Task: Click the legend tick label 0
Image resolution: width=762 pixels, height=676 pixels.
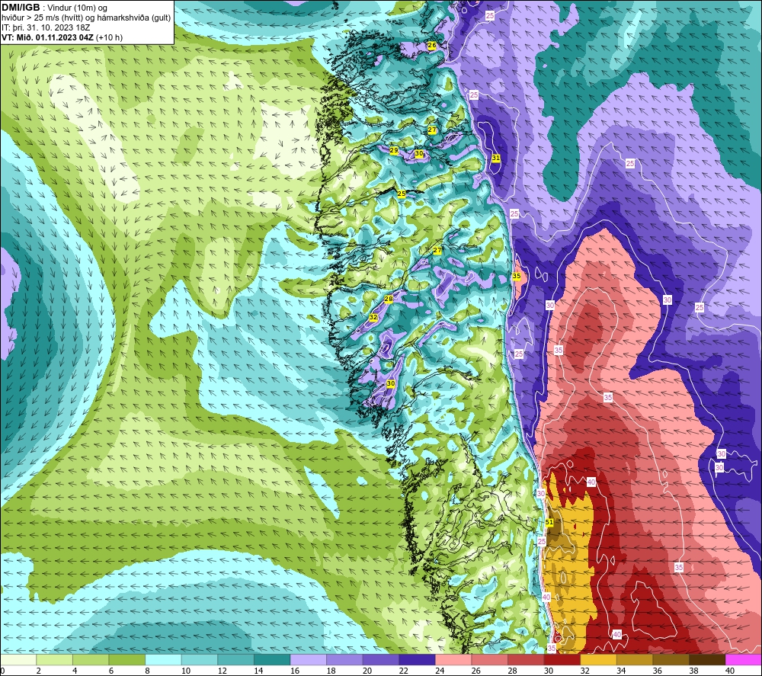Action: pos(2,671)
